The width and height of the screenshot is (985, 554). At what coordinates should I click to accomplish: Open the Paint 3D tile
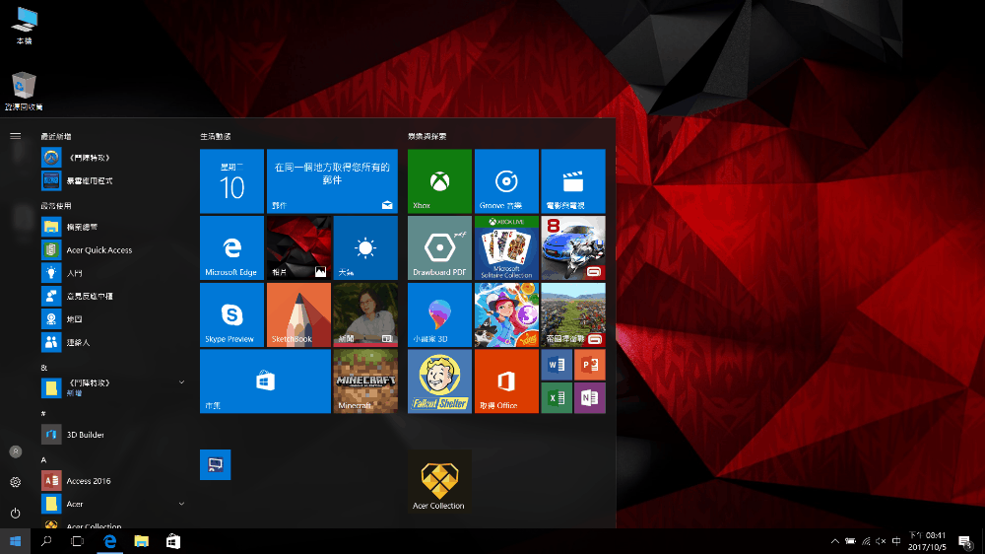click(439, 314)
